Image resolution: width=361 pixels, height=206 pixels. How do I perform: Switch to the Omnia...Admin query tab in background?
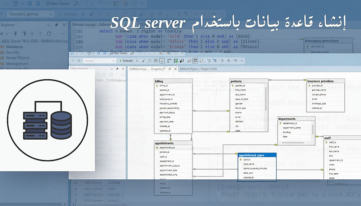pos(92,25)
